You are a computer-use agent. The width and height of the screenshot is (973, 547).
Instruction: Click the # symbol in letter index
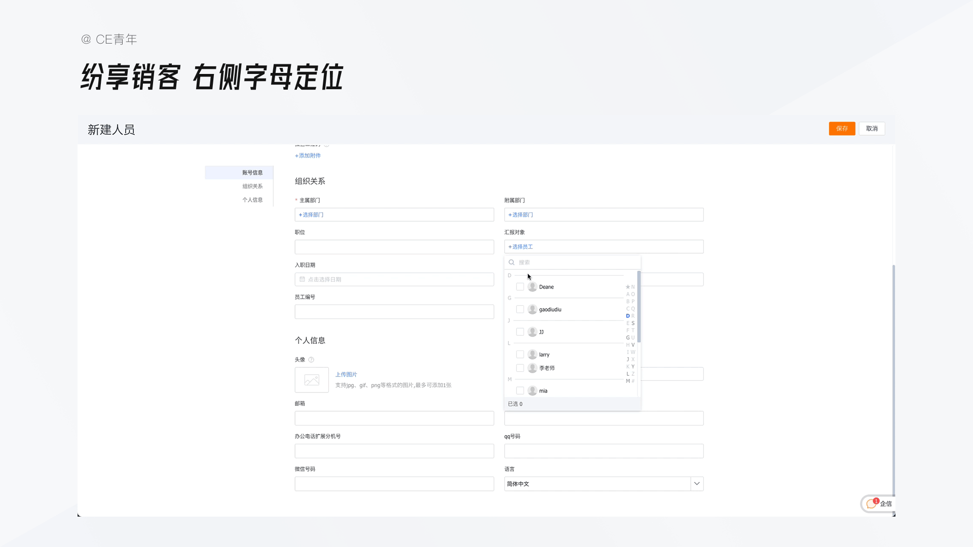click(x=633, y=381)
